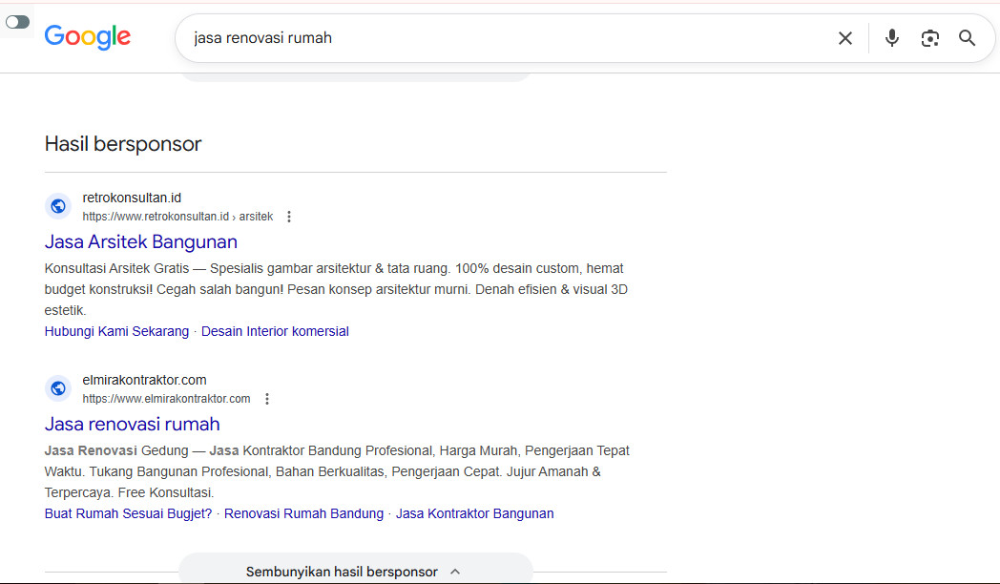Start voice search with microphone icon
Viewport: 1000px width, 584px height.
(891, 38)
